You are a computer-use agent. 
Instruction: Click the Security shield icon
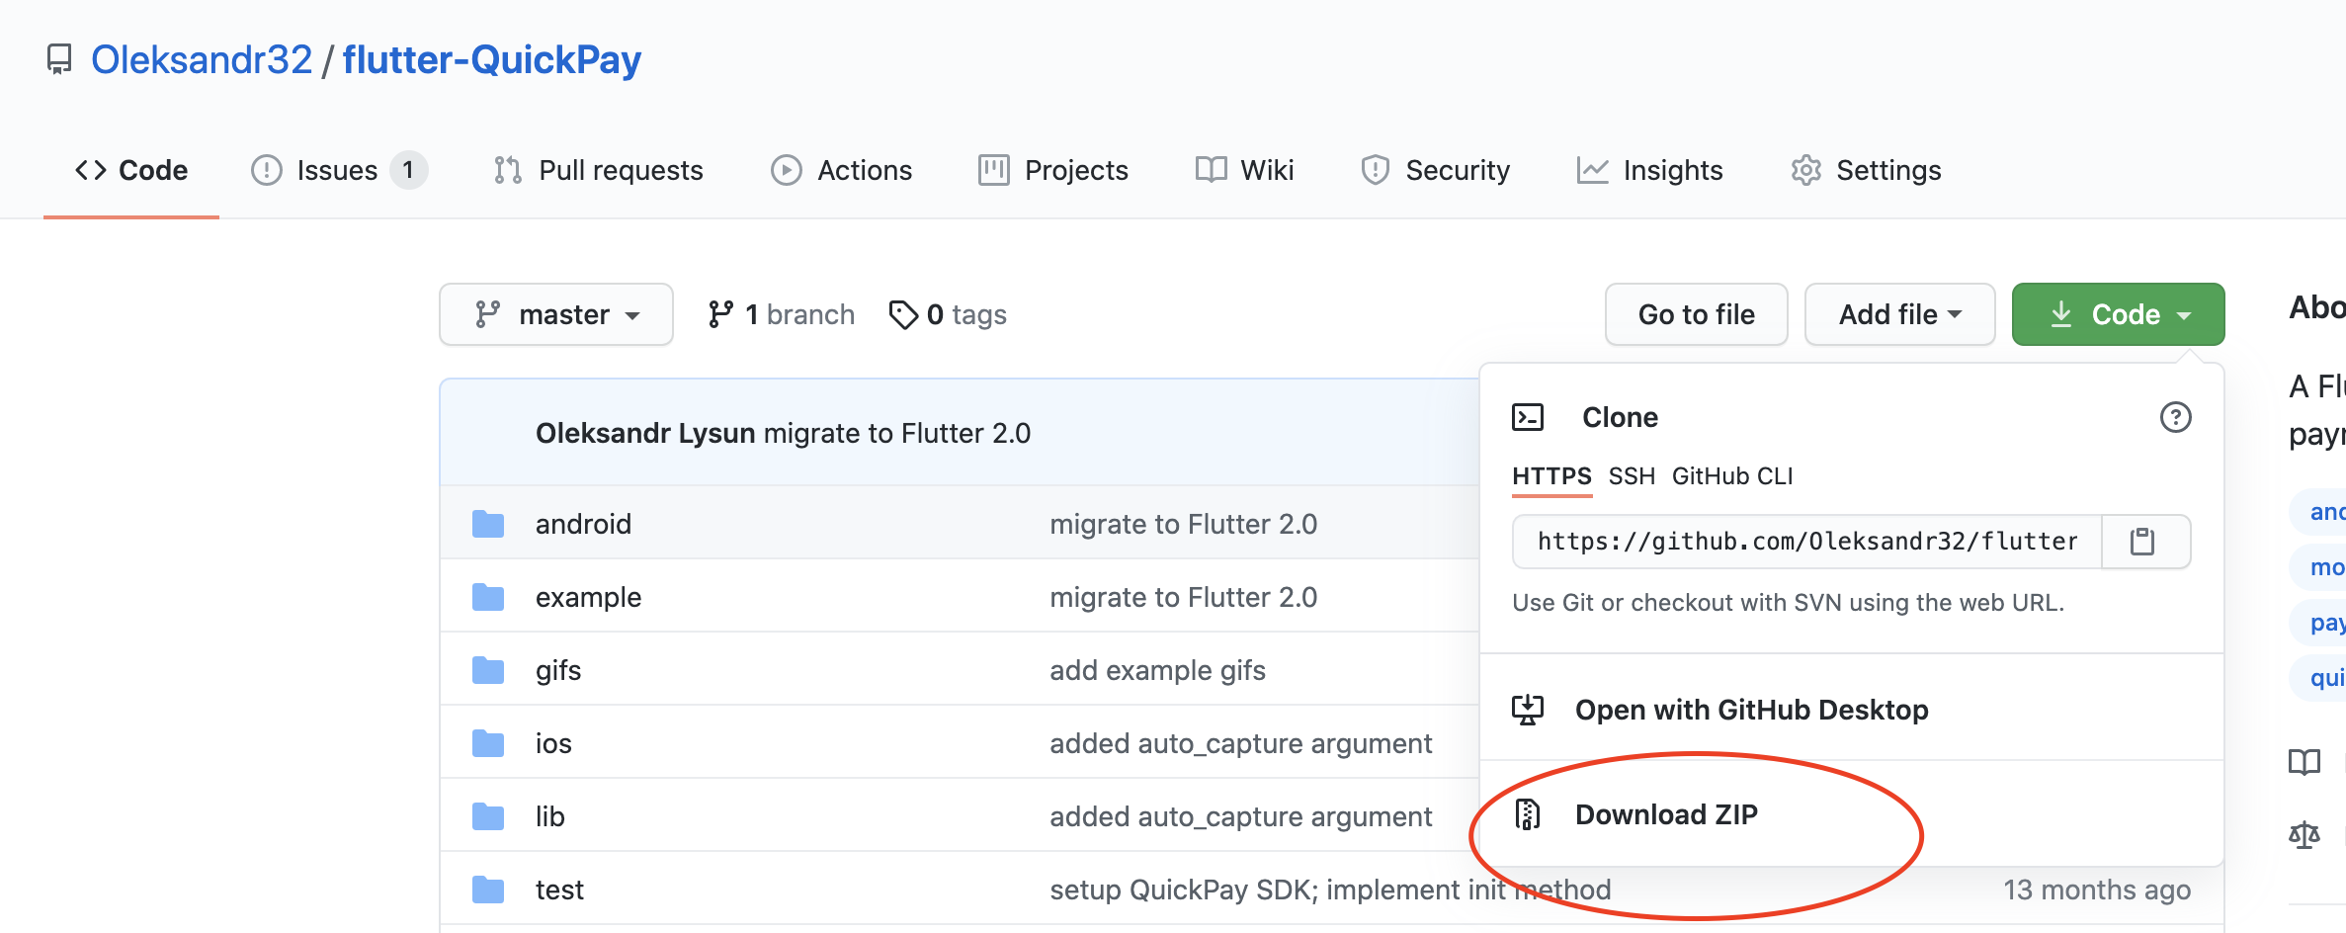pos(1376,169)
